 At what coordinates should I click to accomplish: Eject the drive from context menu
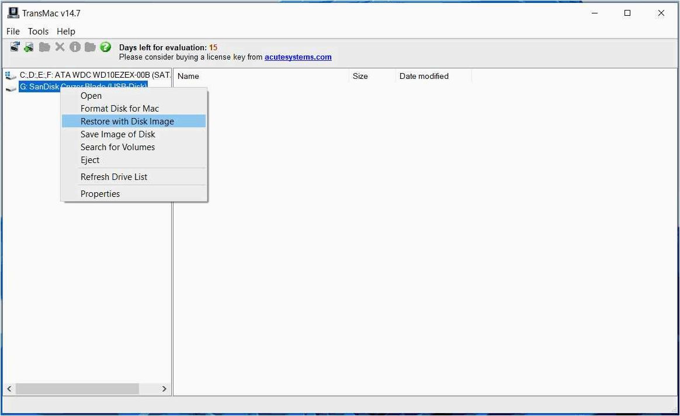(134, 160)
